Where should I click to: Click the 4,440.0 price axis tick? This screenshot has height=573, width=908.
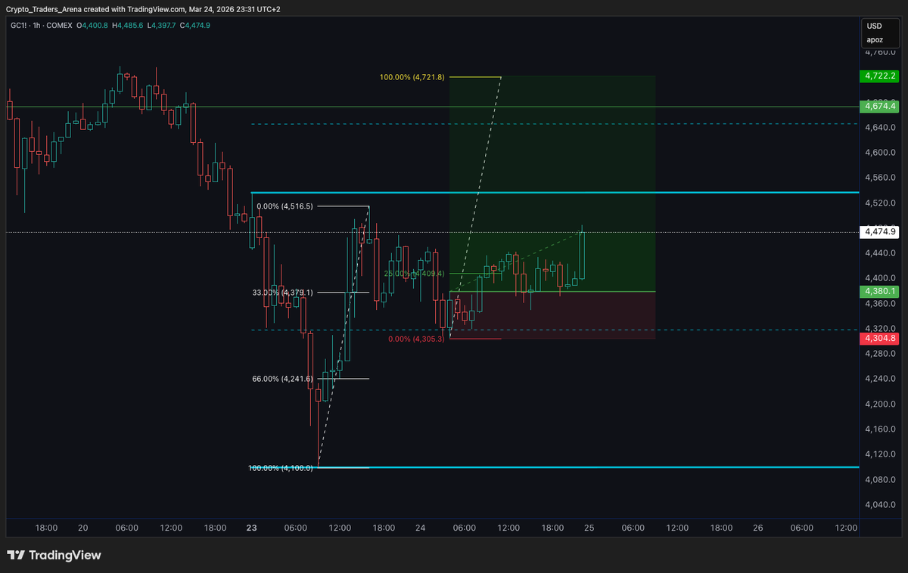(882, 253)
